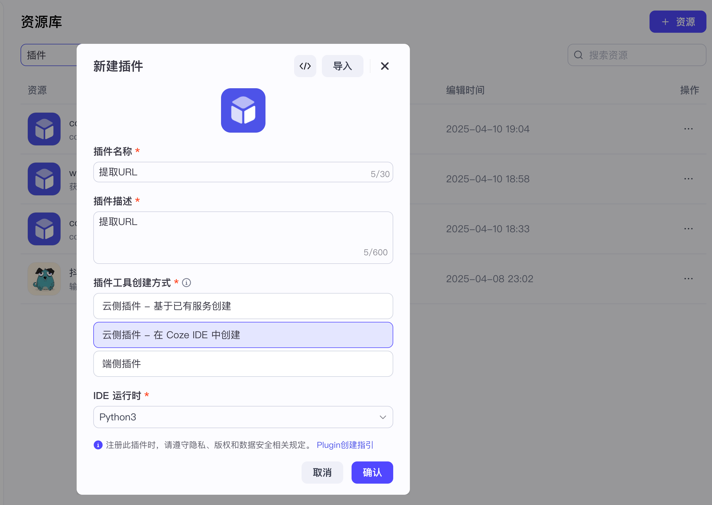This screenshot has height=505, width=712.
Task: Select 云侧插件 - 在 Coze IDE 中创建
Action: 243,335
